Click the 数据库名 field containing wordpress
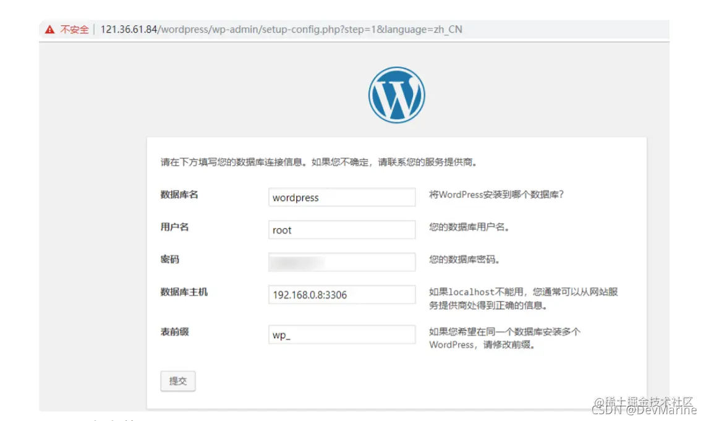The height and width of the screenshot is (421, 706). click(342, 197)
